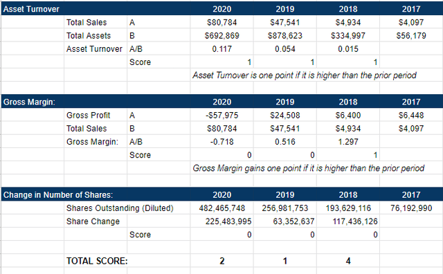Image resolution: width=443 pixels, height=274 pixels.
Task: Select the 2020 Gross Profit cell -$57,975
Action: [x=221, y=116]
